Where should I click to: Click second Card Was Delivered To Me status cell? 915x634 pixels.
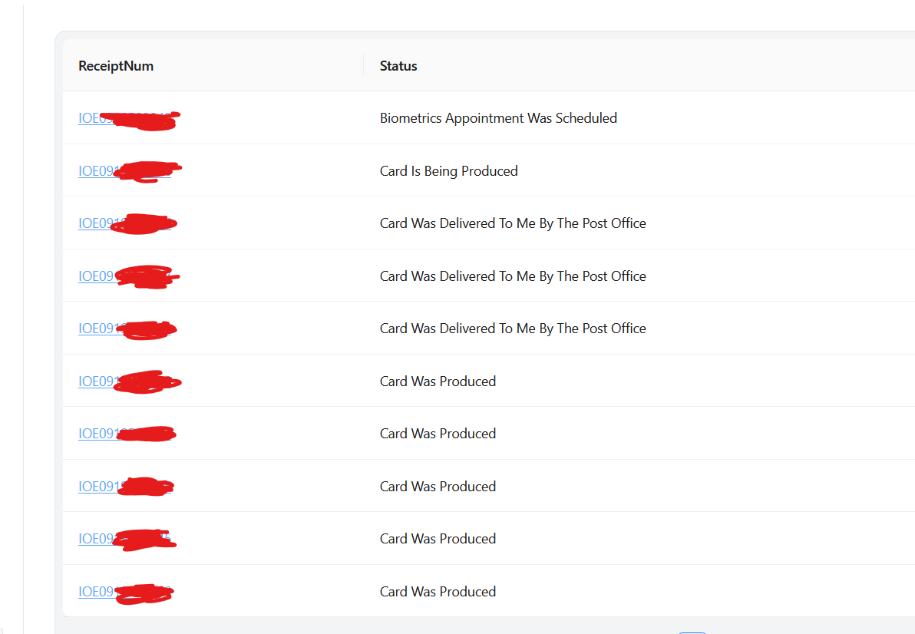coord(513,276)
